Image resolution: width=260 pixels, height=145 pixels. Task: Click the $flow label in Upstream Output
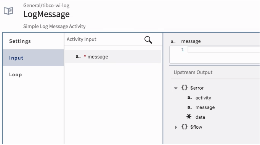point(196,127)
